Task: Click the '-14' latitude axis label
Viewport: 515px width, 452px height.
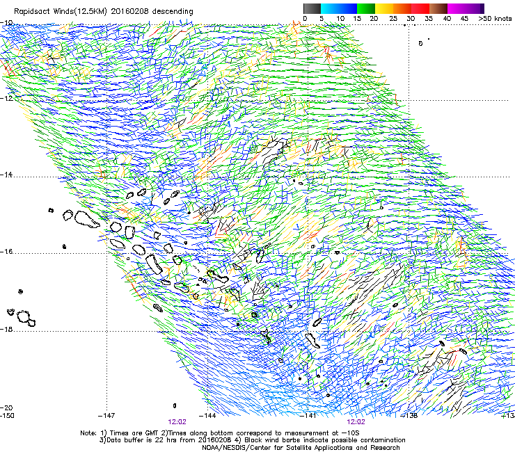Action: click(6, 175)
